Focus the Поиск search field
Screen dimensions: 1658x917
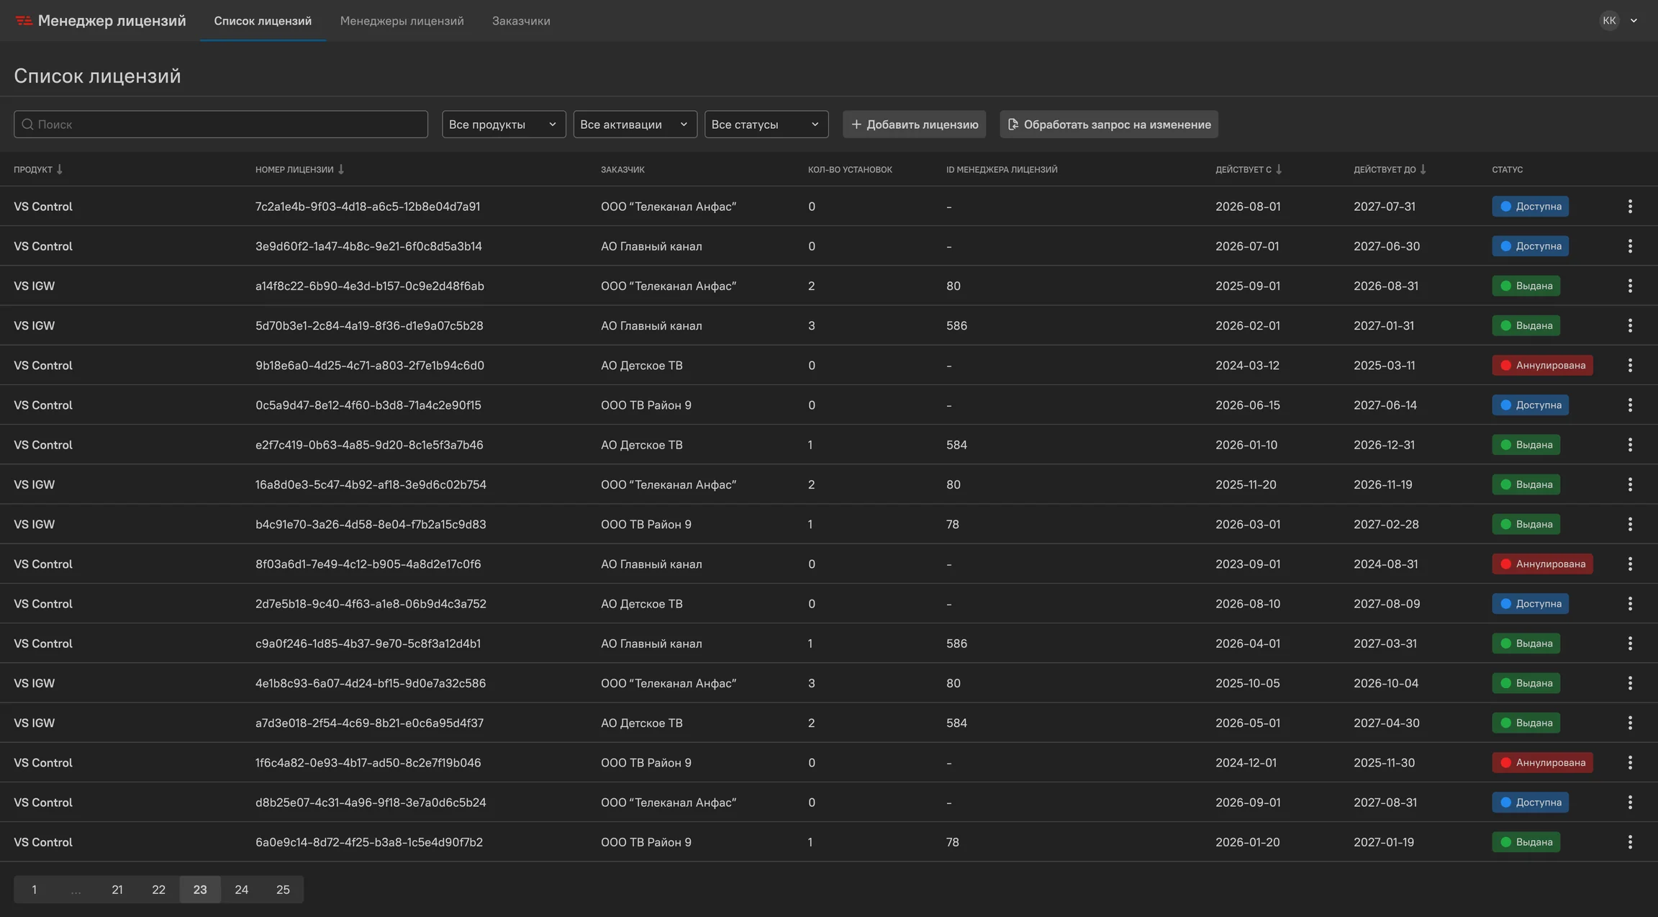coord(221,125)
